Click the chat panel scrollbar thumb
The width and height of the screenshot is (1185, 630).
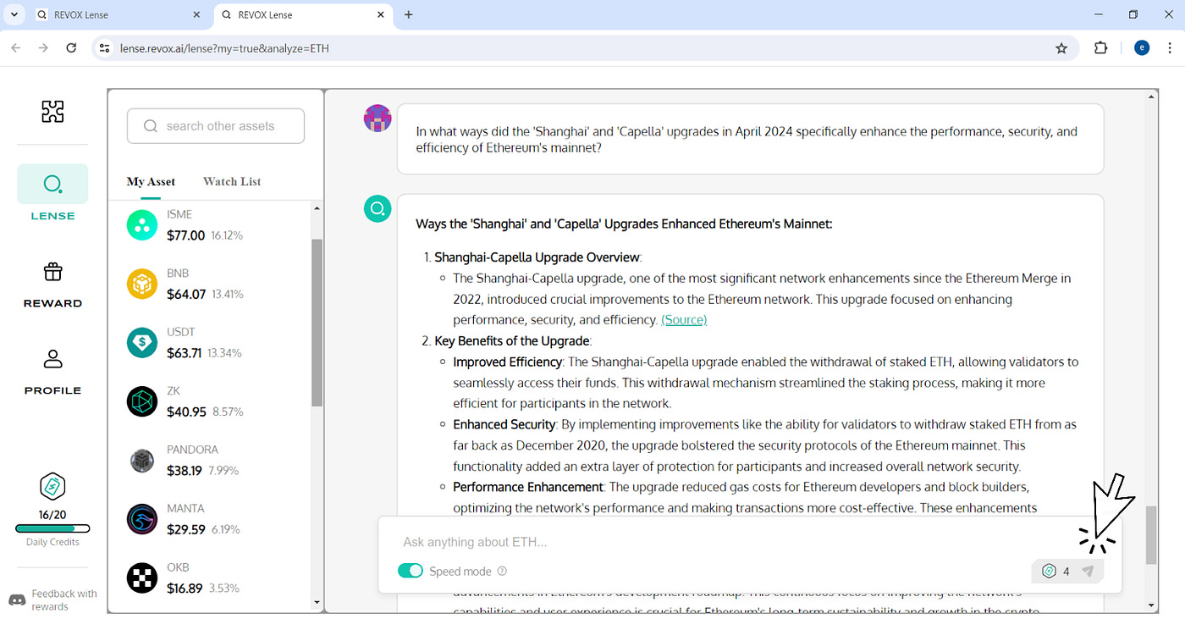click(x=1151, y=535)
